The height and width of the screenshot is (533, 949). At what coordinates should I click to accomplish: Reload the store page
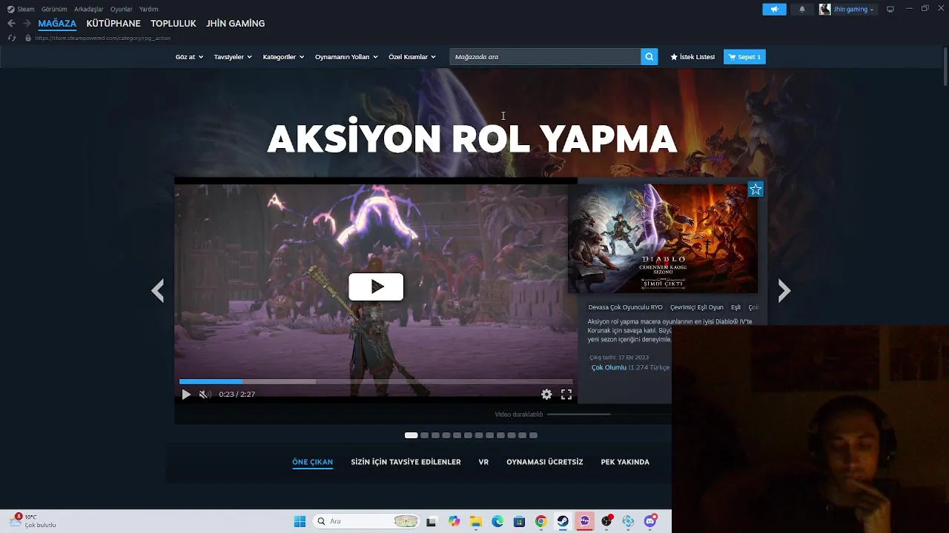pos(11,38)
